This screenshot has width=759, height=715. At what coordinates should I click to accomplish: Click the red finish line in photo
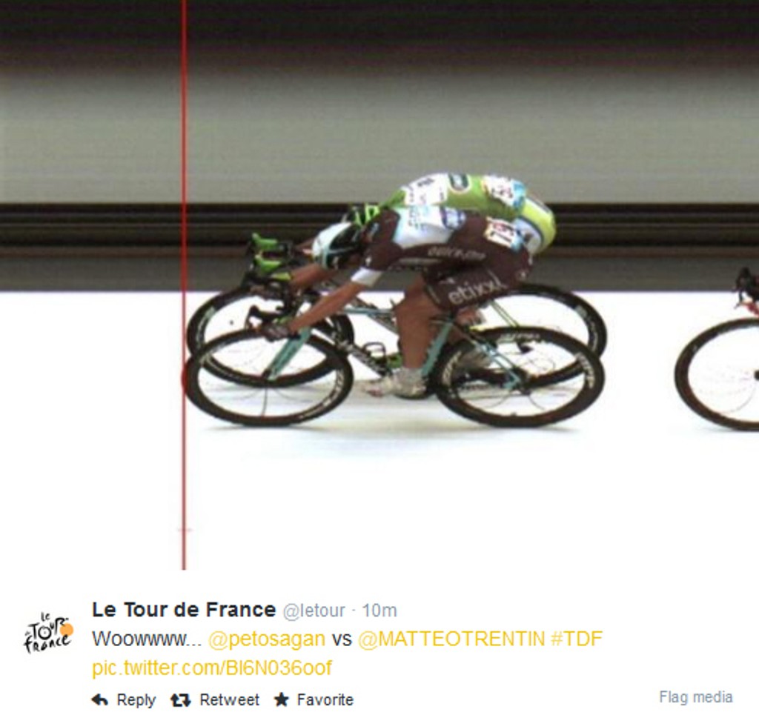184,285
